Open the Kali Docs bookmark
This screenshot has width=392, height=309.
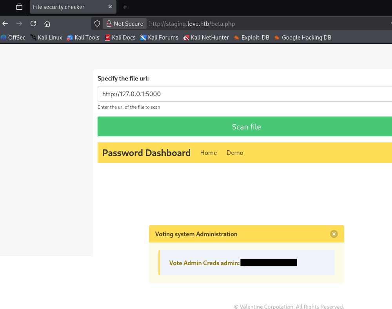pyautogui.click(x=120, y=38)
